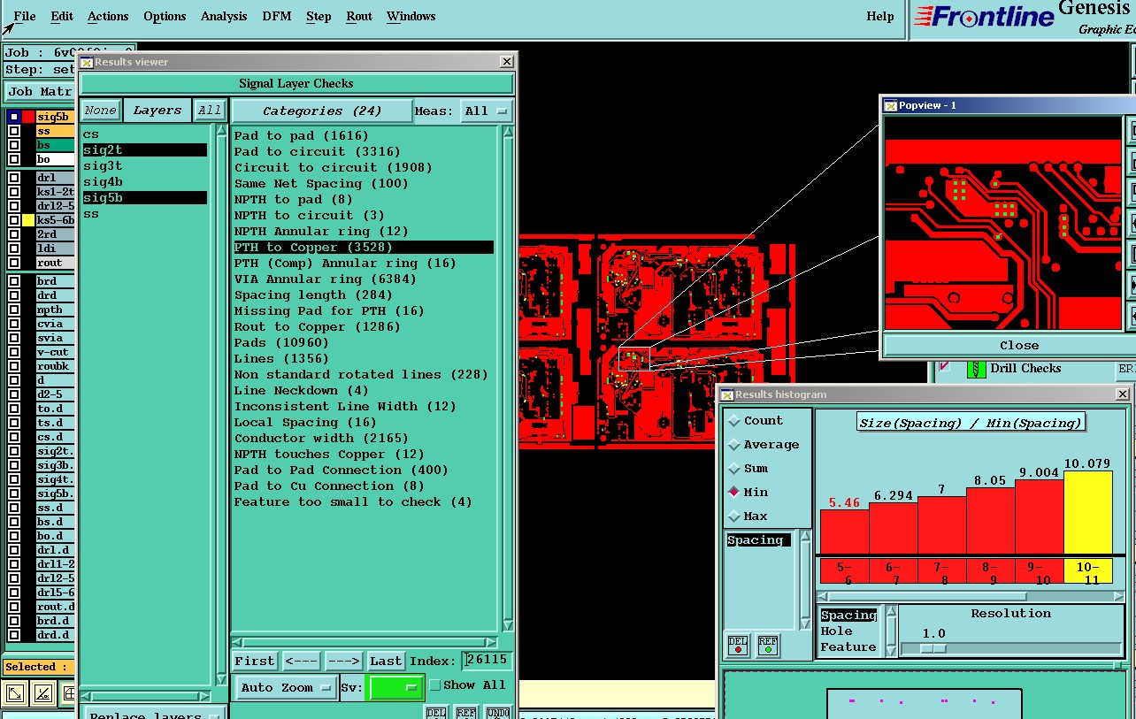This screenshot has height=719, width=1136.
Task: Click the red color box next to sig5b
Action: pos(28,117)
